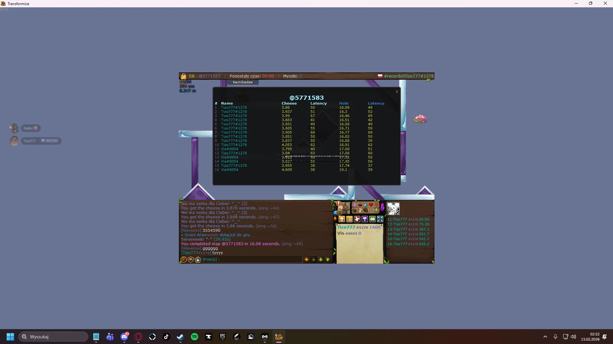Open the green Discord button
The height and width of the screenshot is (344, 613).
[372, 219]
